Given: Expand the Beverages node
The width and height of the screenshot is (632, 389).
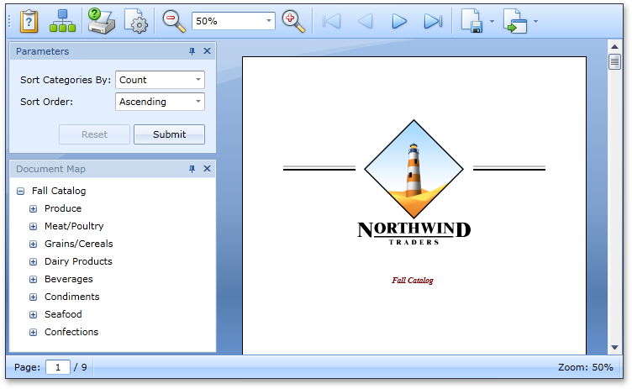Looking at the screenshot, I should click(x=33, y=279).
